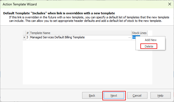Viewport: 174px width, 102px height.
Task: Go to the previous step with Back
Action: [92, 96]
